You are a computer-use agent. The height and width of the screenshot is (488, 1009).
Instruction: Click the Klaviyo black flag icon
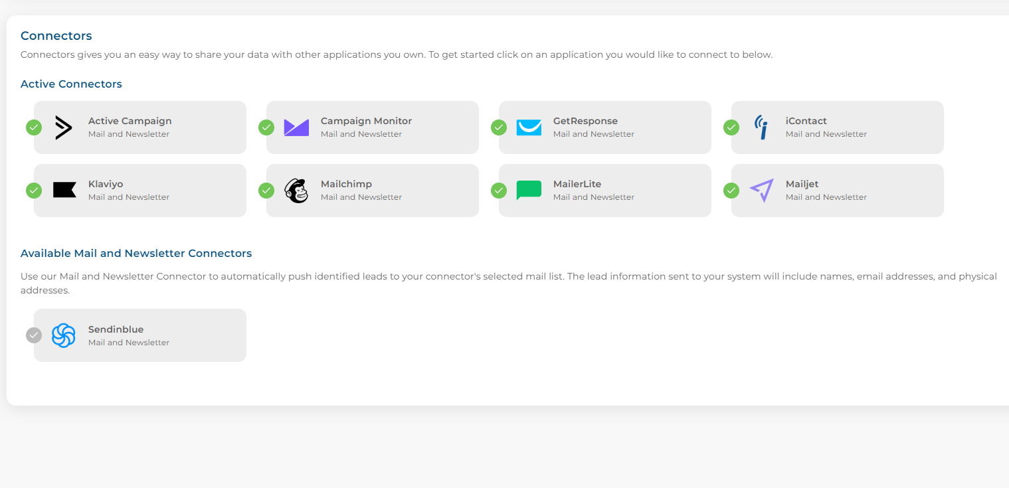point(64,191)
